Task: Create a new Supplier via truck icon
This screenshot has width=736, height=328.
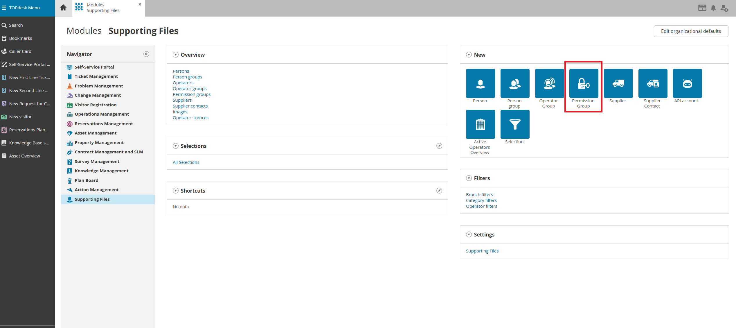Action: [x=618, y=83]
